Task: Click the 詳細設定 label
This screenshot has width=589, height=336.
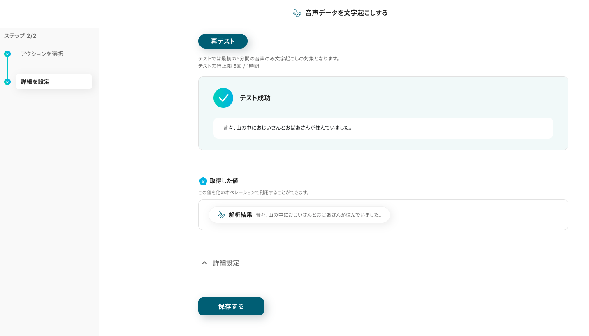Action: (x=226, y=263)
